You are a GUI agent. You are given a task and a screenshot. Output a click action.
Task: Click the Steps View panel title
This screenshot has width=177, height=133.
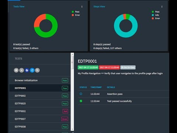point(99,7)
